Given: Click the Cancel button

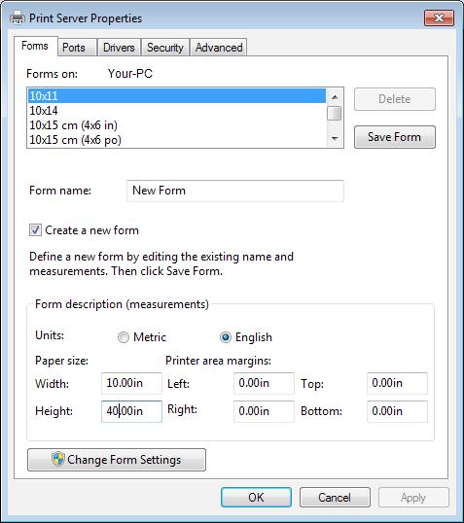Looking at the screenshot, I should tap(335, 498).
